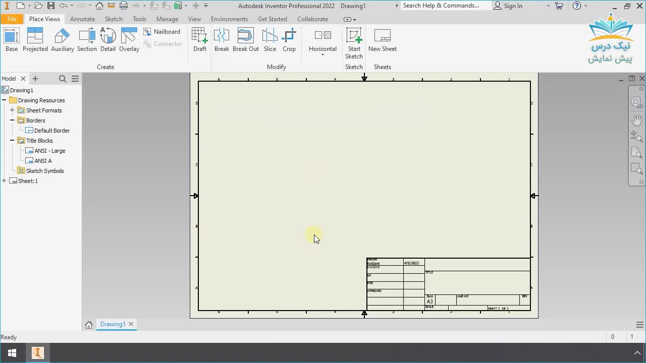Select ANSI - Large title block
The height and width of the screenshot is (363, 646).
coord(49,151)
